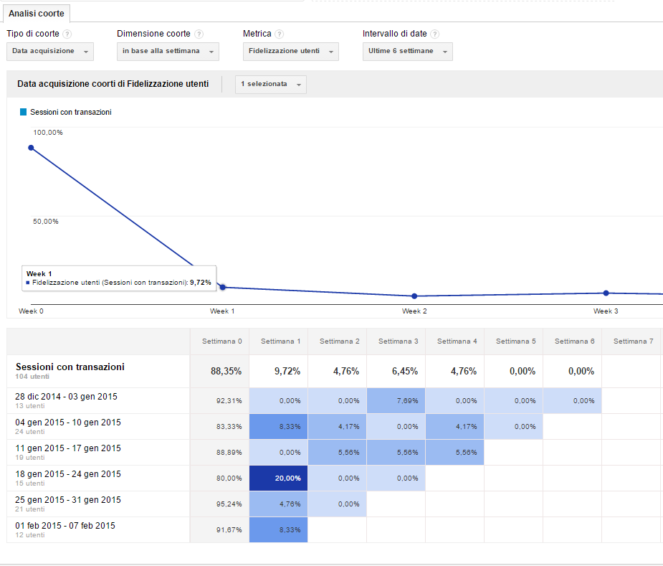Change the Ultime 6 settimane date range
This screenshot has height=566, width=663.
(x=407, y=52)
